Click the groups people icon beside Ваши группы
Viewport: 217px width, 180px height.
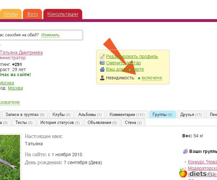pos(185,151)
